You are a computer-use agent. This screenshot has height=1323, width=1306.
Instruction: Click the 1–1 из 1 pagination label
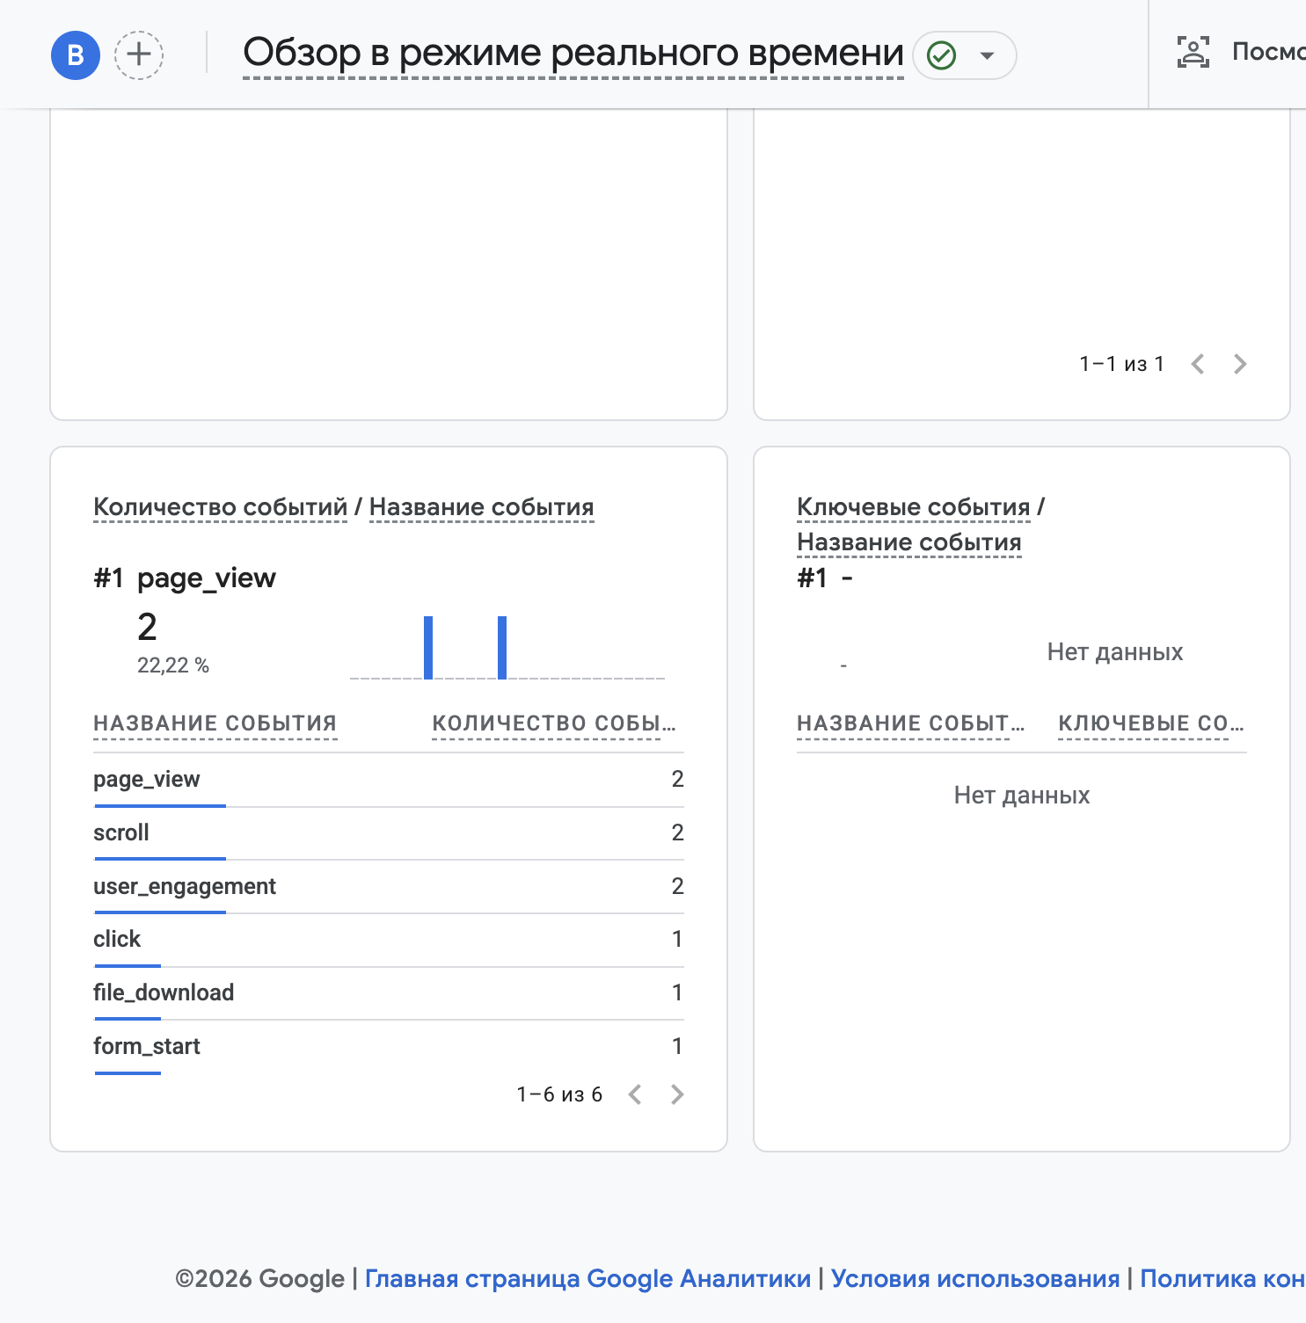point(1122,364)
